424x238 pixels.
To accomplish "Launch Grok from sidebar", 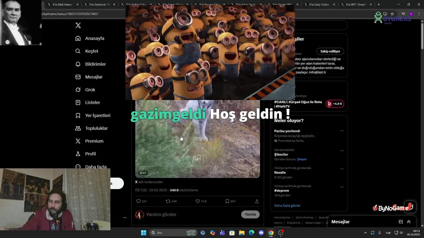I will click(85, 90).
